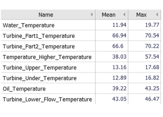Click the mean value 66.6
This screenshot has width=163, height=117.
[118, 46]
